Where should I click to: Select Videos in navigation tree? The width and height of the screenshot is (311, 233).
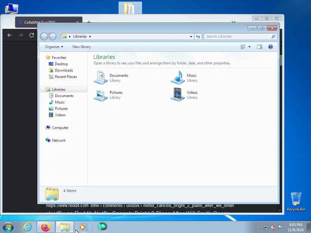[60, 115]
